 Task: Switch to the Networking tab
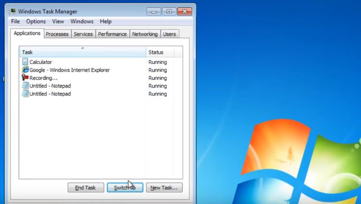(x=145, y=34)
